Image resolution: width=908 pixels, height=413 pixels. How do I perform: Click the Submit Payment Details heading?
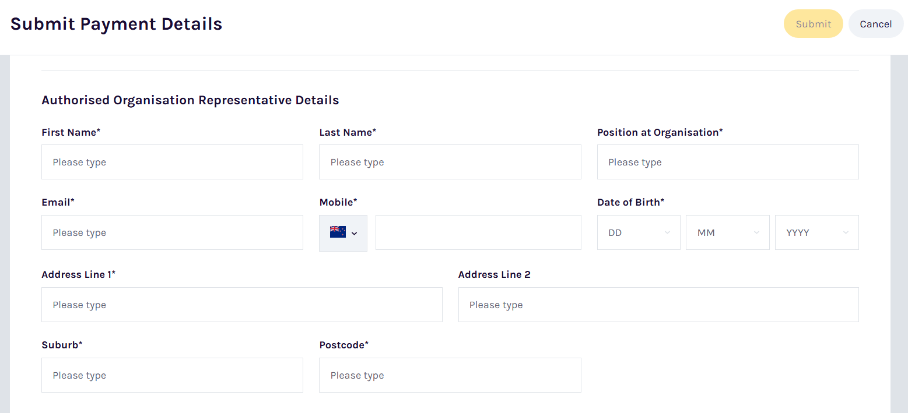[116, 24]
